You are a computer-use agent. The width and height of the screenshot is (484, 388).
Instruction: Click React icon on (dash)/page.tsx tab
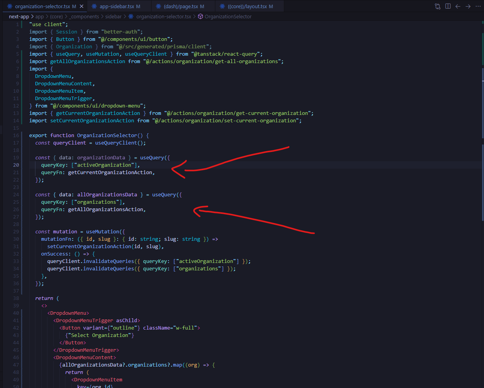[158, 6]
